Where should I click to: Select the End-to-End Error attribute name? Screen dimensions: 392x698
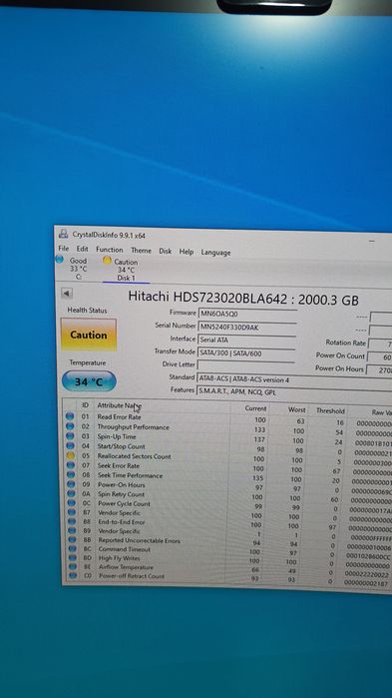(x=122, y=522)
